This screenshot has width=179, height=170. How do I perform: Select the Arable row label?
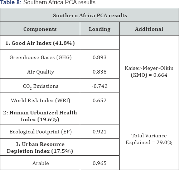point(40,163)
